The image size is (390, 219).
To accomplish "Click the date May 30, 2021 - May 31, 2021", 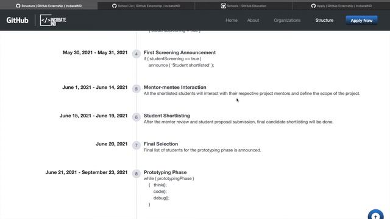I will pyautogui.click(x=95, y=52).
